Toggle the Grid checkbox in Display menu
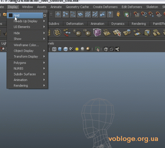 [x=10, y=15]
